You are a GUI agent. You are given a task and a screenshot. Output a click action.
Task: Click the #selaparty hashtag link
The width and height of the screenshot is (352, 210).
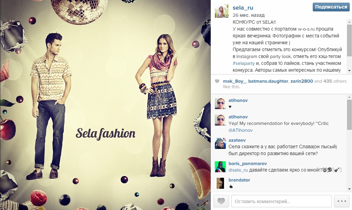(244, 63)
